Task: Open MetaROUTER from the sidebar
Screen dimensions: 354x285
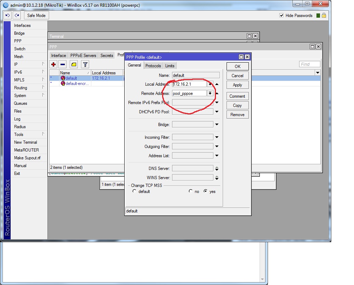Action: click(29, 150)
